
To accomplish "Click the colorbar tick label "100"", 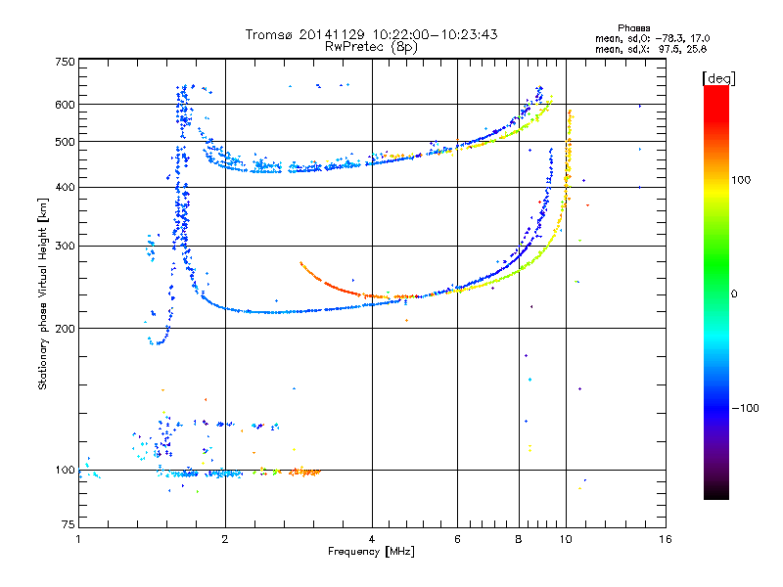I will pyautogui.click(x=741, y=180).
